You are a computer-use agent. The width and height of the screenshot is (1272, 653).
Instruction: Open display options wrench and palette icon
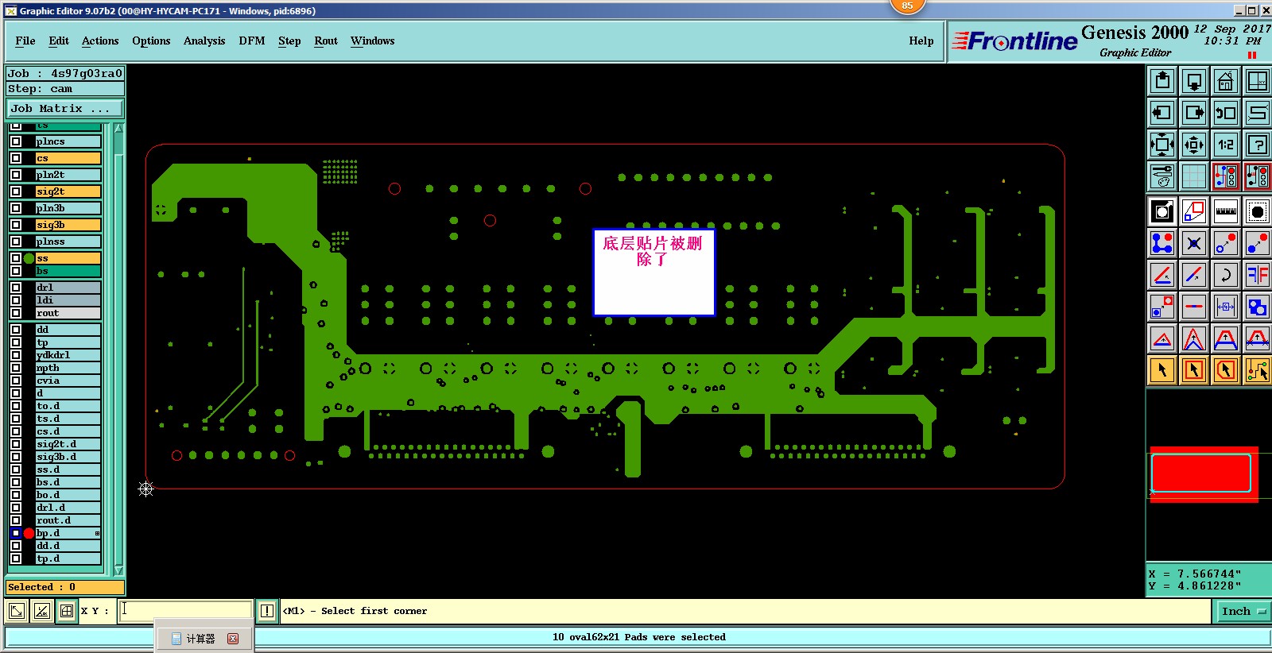(x=1162, y=176)
